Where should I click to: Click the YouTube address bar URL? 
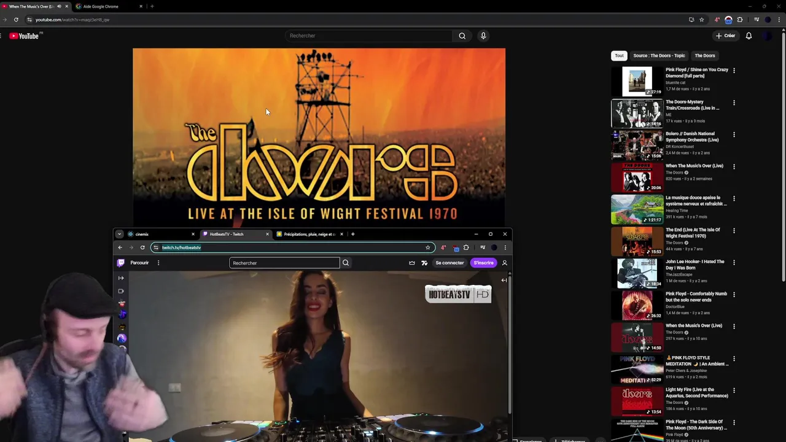[x=72, y=20]
